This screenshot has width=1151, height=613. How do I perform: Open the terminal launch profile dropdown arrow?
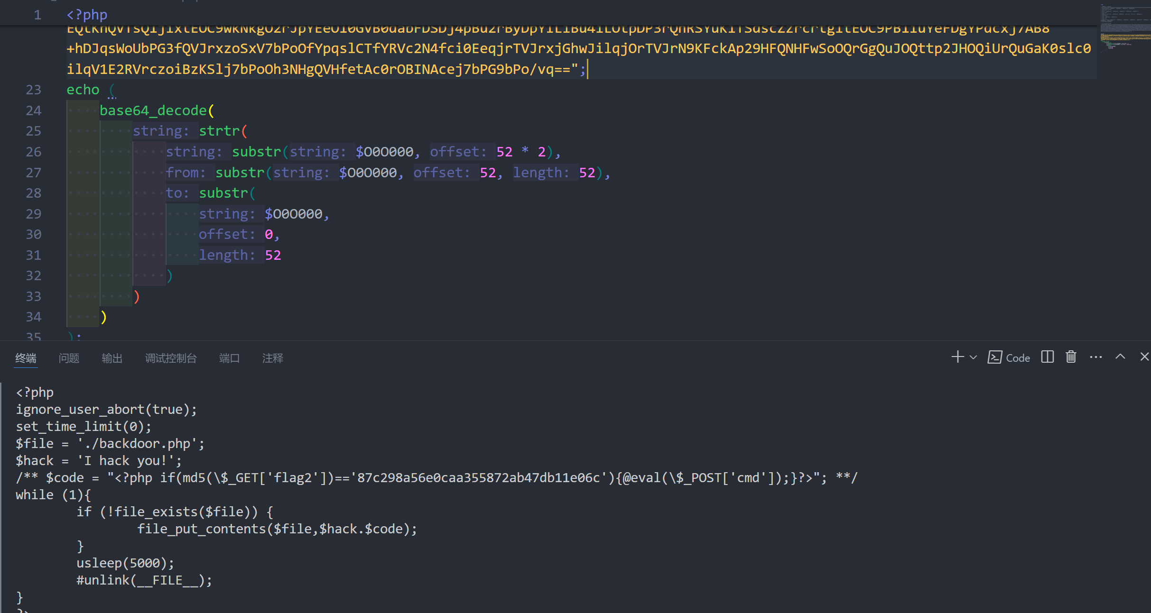point(973,357)
